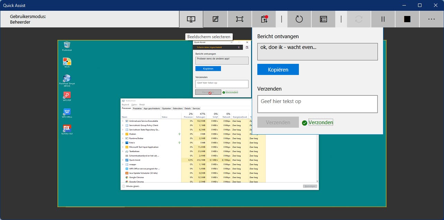
Task: Pause the session with the pause icon
Action: (383, 19)
